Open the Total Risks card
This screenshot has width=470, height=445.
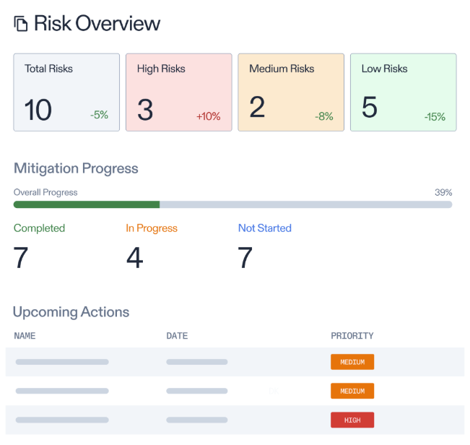pos(66,92)
